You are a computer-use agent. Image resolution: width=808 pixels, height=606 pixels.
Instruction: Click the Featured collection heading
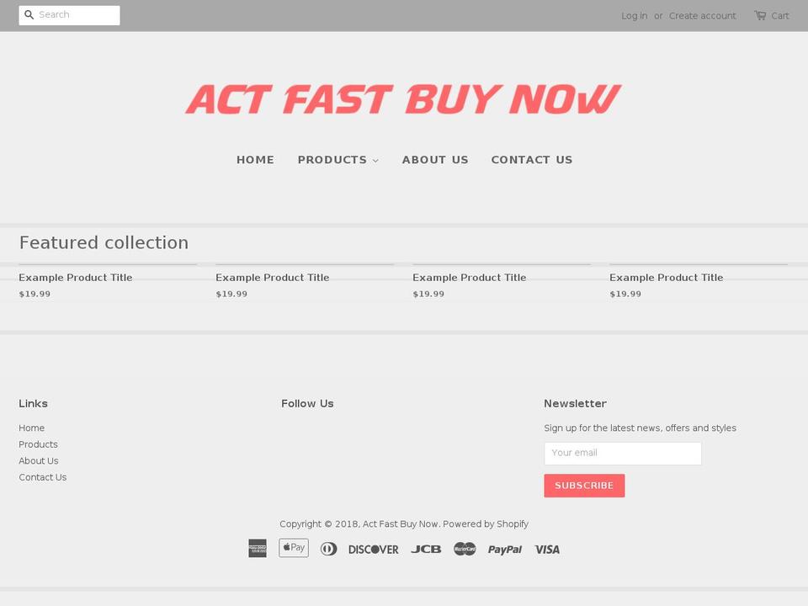coord(104,242)
